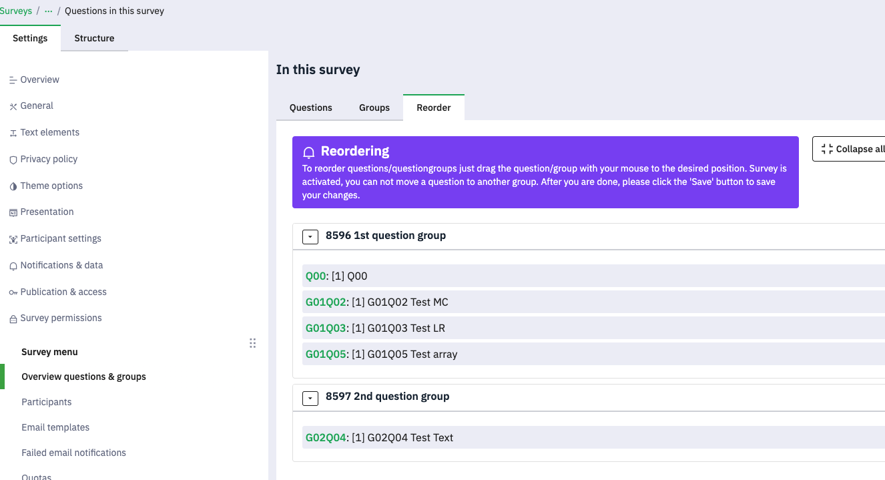
Task: Switch to the Structure tab
Action: pyautogui.click(x=94, y=38)
